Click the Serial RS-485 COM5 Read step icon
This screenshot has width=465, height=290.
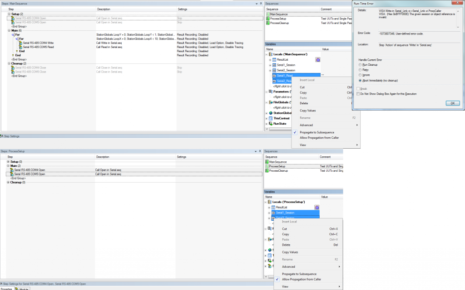pyautogui.click(x=20, y=47)
